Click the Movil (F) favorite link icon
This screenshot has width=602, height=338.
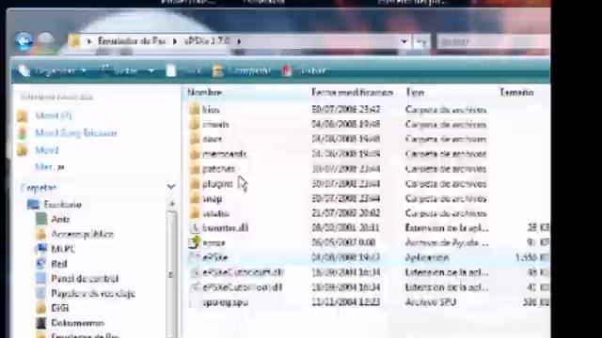pyautogui.click(x=23, y=115)
